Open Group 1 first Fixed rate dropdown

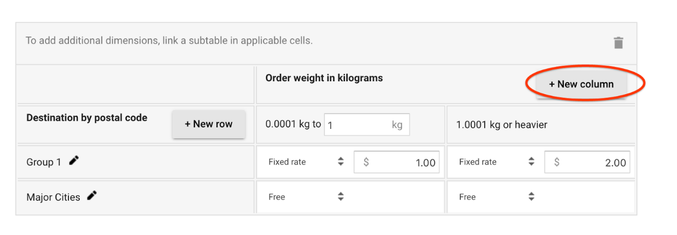coord(306,162)
